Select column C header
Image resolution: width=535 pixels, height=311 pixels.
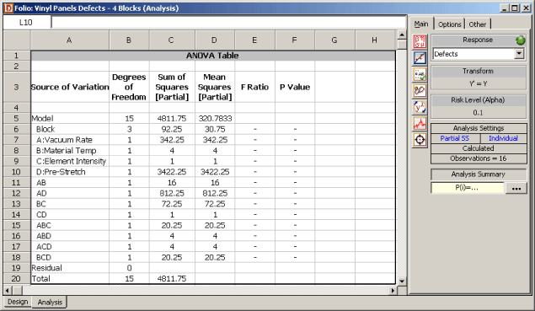[x=172, y=40]
